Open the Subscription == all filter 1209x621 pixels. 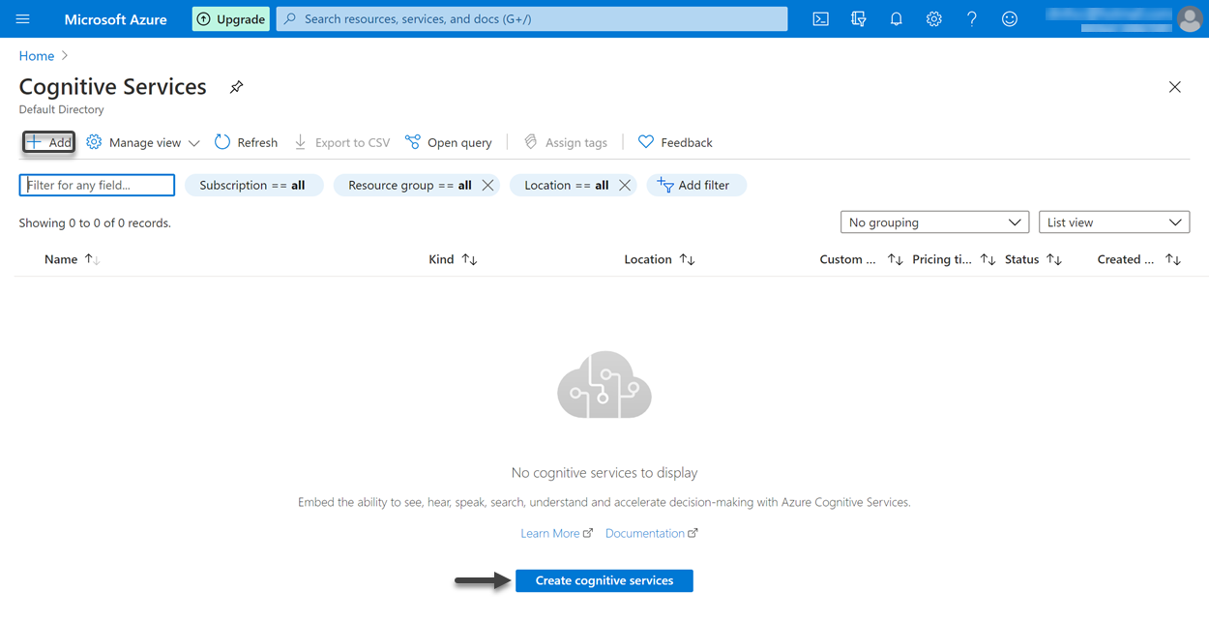click(x=252, y=185)
